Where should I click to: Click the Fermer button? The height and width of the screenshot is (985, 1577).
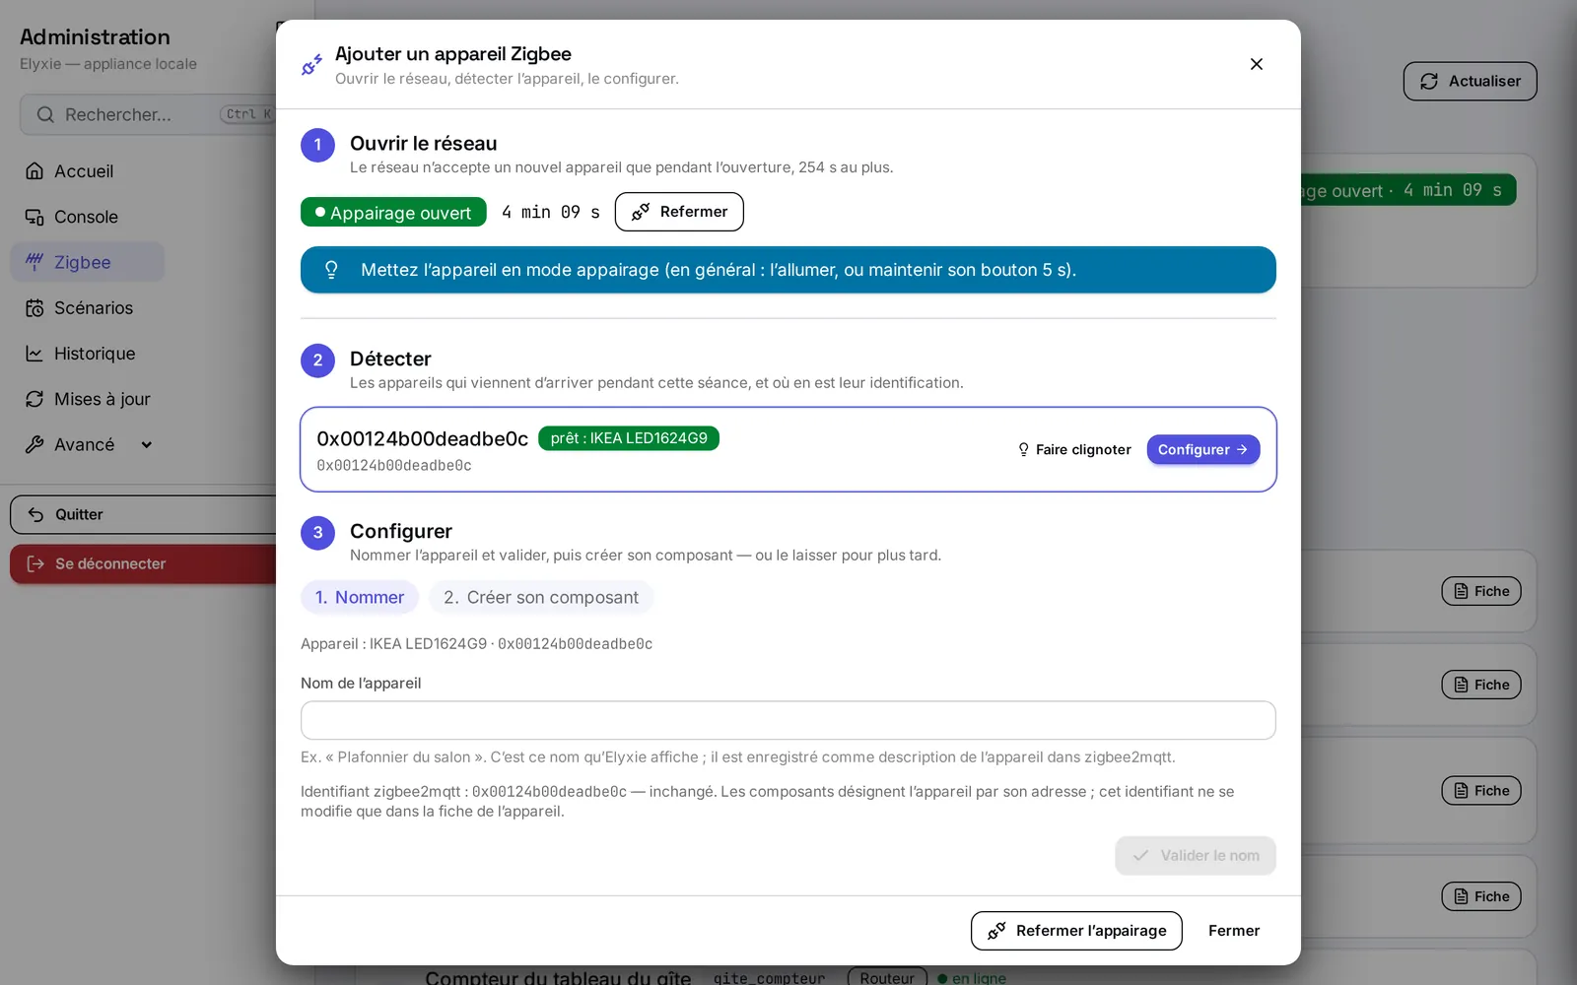click(x=1234, y=931)
